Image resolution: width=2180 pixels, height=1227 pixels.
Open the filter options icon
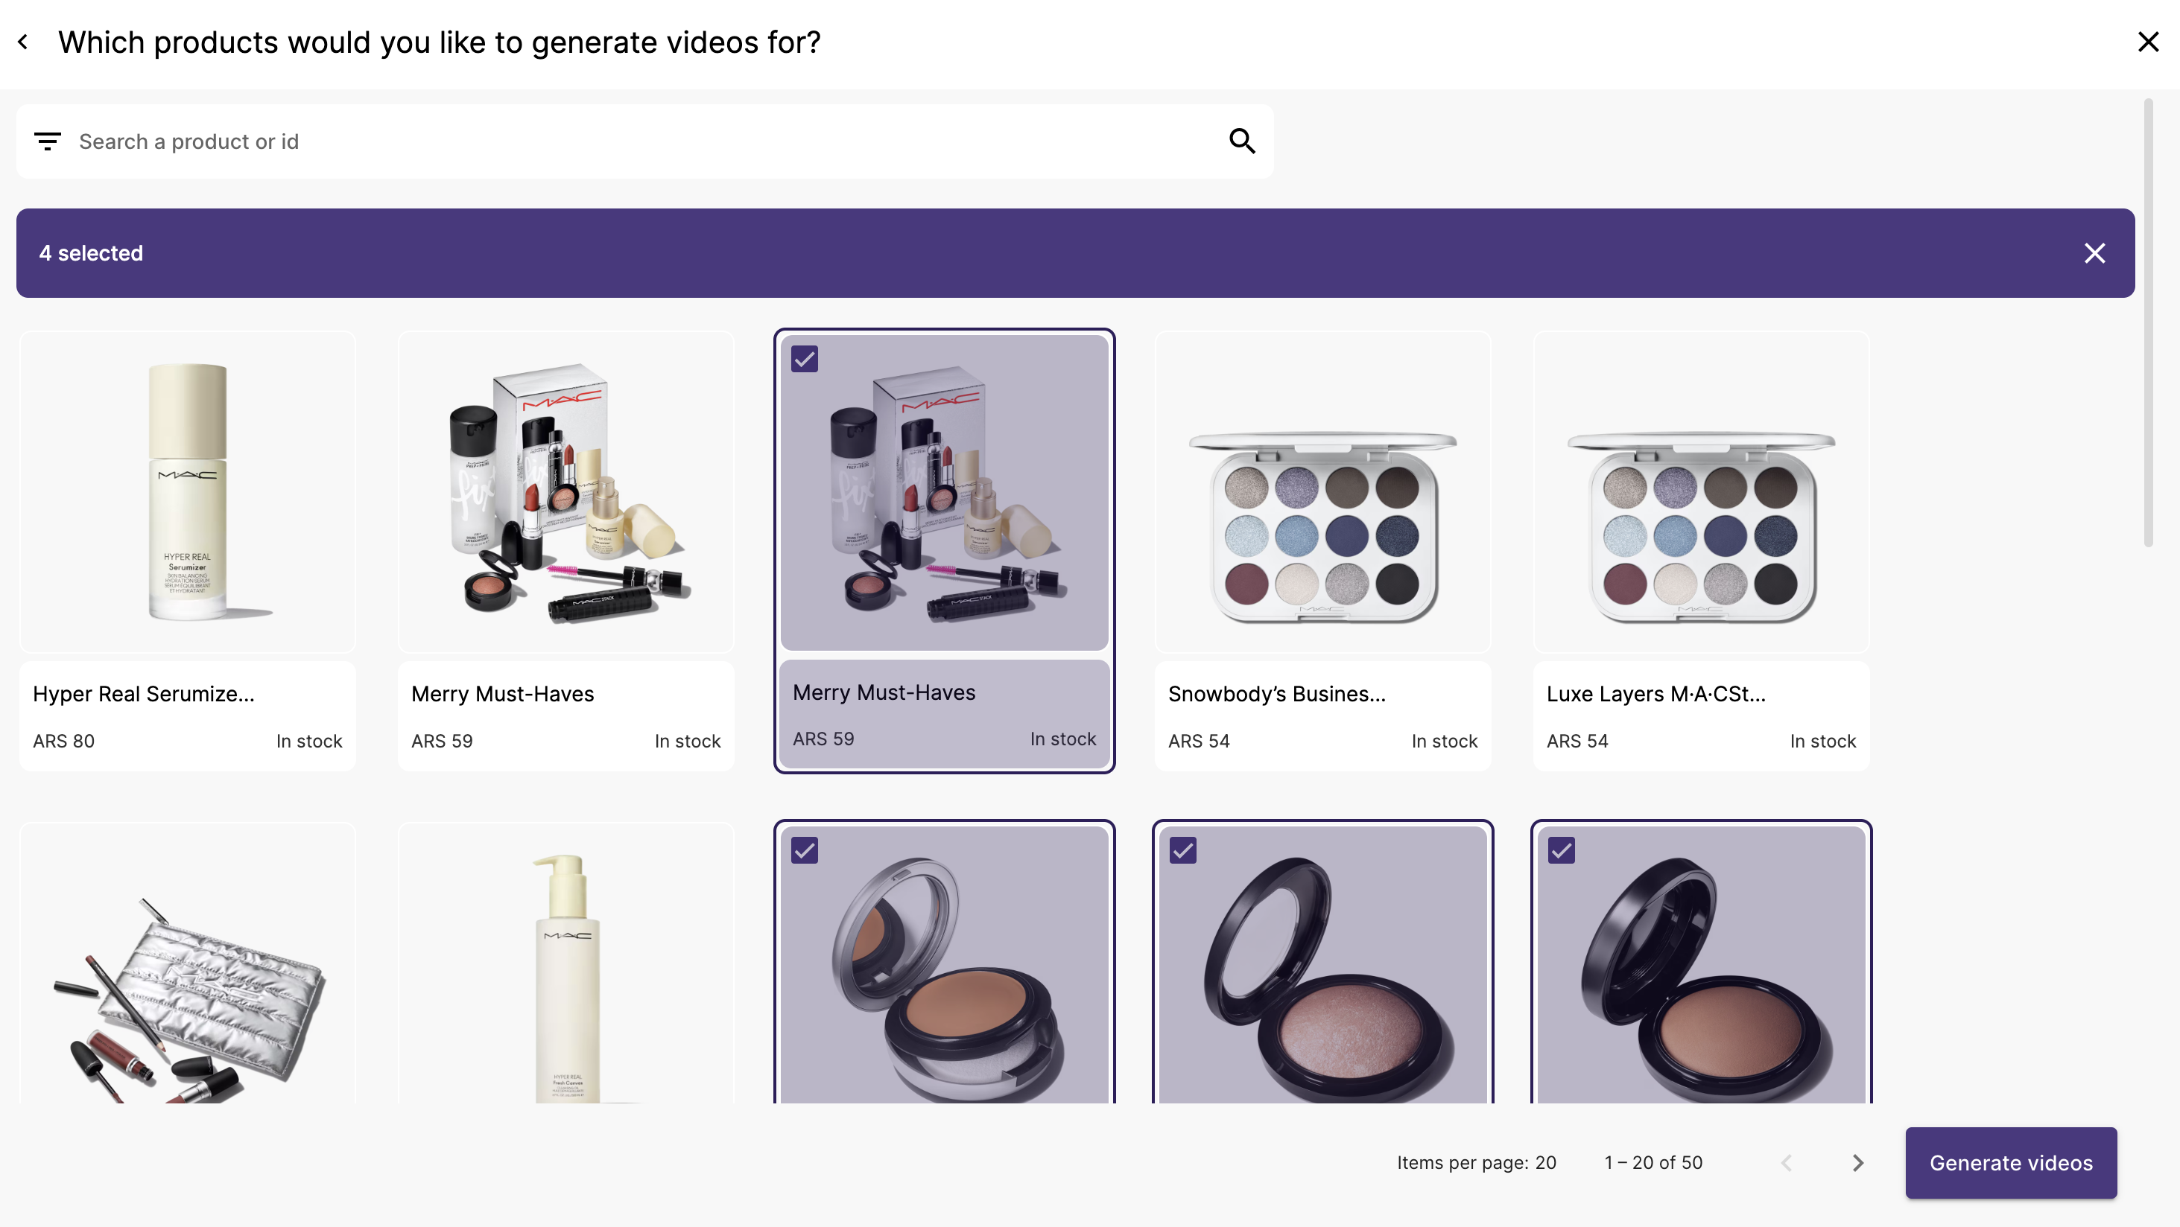point(48,141)
